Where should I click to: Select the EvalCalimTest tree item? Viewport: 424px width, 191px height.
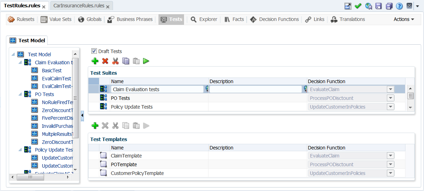pos(56,78)
